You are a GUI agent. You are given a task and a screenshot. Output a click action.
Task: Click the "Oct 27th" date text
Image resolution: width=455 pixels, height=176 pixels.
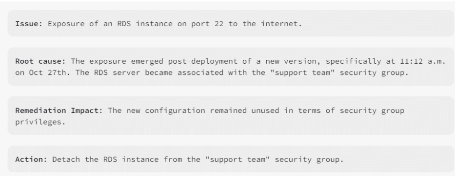point(48,72)
